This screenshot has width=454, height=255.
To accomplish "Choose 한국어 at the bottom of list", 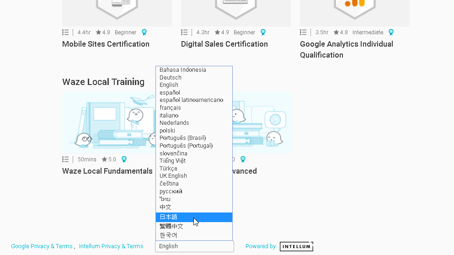I will tap(168, 235).
